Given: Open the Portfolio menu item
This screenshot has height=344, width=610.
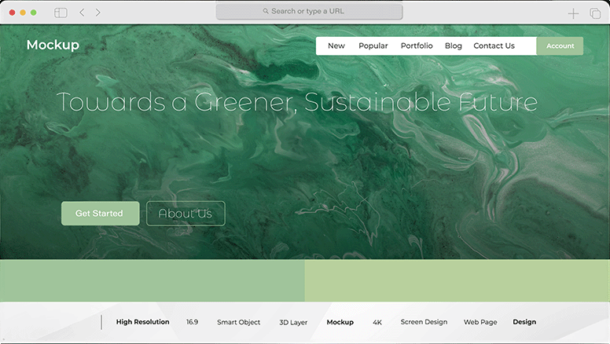Looking at the screenshot, I should [x=417, y=46].
